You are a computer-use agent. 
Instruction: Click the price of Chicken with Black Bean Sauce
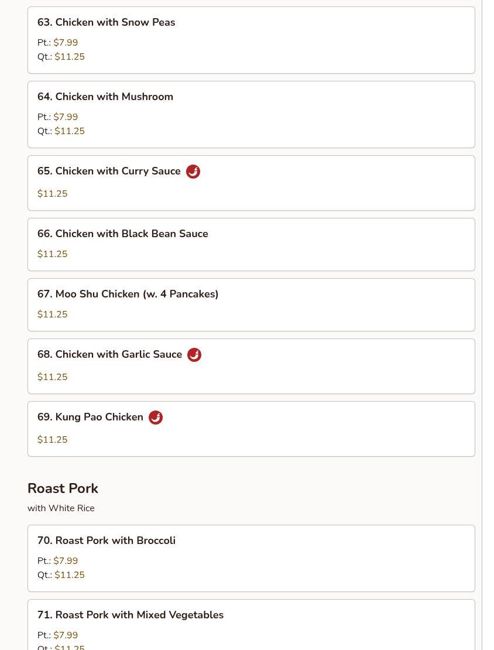pyautogui.click(x=53, y=254)
